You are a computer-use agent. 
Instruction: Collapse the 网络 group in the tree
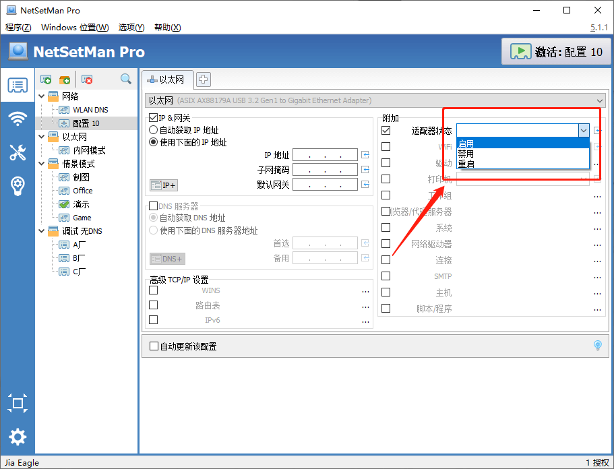point(42,96)
